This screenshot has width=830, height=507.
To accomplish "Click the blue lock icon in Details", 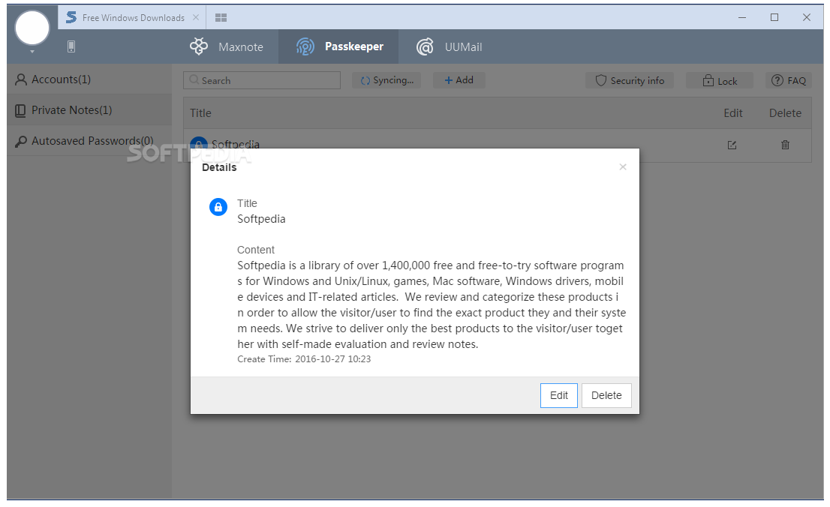I will [218, 207].
